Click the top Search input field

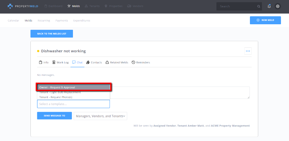click(x=237, y=6)
